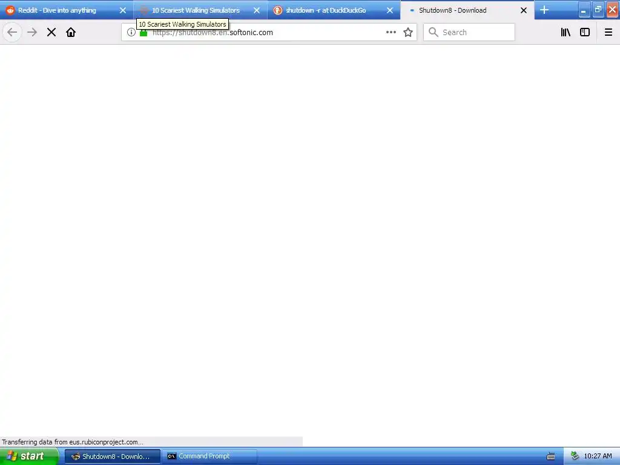Open the Firefox hamburger menu
The image size is (620, 465).
608,32
